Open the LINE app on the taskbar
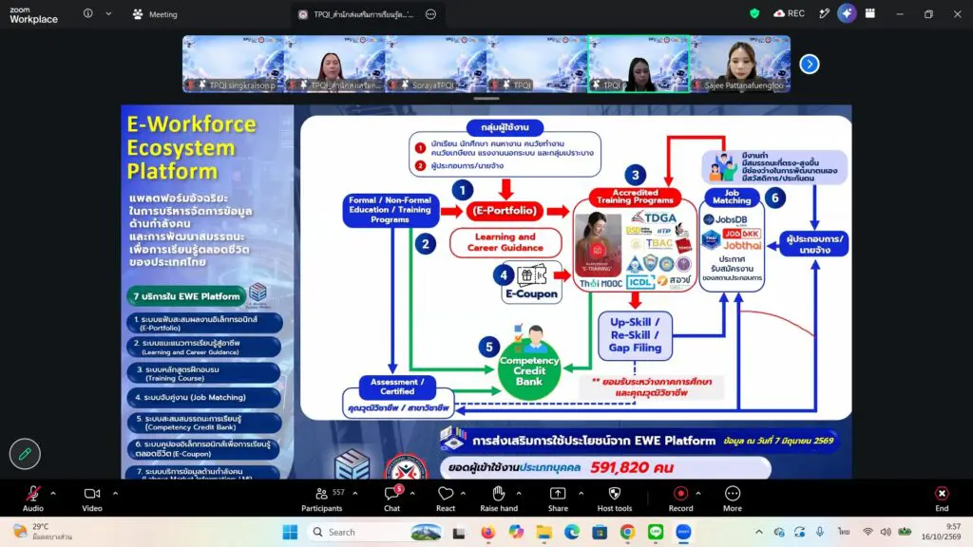 (x=656, y=532)
